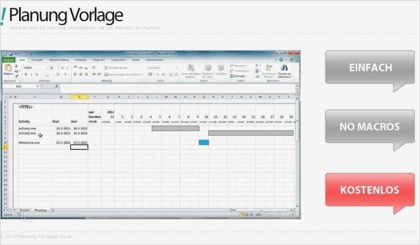Click the fill color bucket icon
Viewport: 420px width, 245px height.
(58, 75)
